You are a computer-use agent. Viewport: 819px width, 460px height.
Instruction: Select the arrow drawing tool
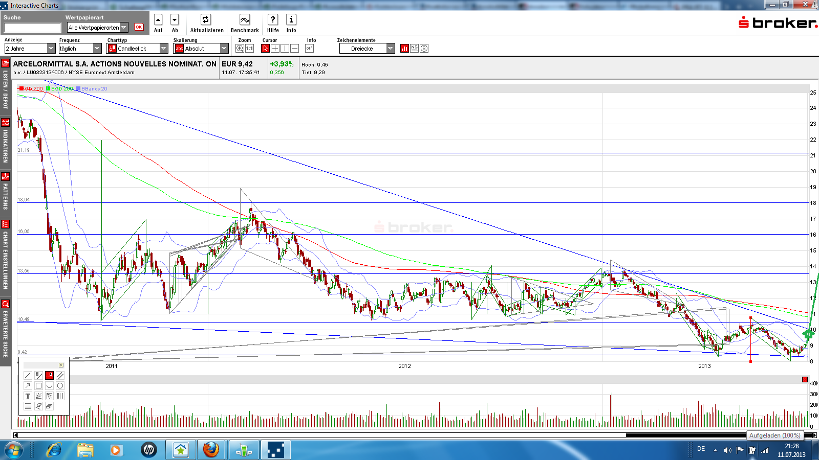tap(28, 386)
